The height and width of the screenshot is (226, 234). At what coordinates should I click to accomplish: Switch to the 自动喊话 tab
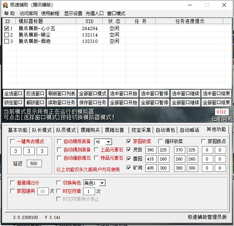tap(189, 130)
